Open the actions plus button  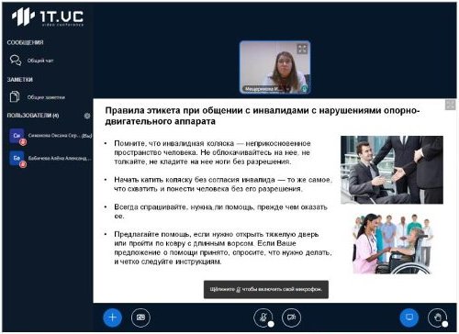(112, 317)
